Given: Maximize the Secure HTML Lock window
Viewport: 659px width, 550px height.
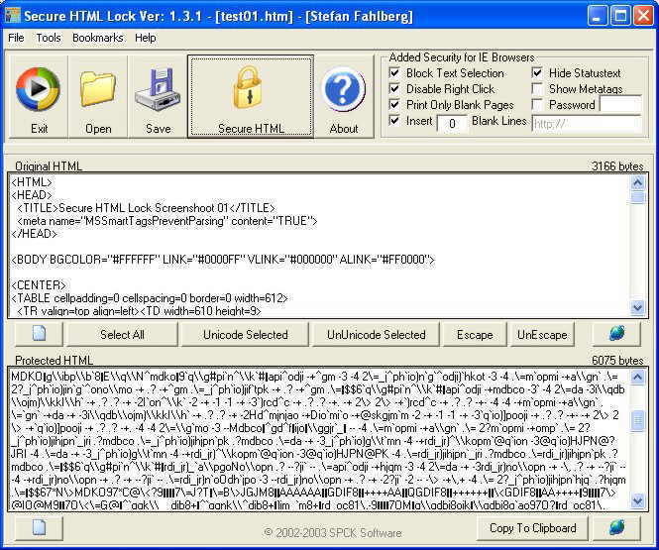Looking at the screenshot, I should (620, 16).
